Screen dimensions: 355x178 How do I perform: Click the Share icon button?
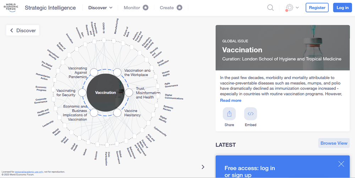[229, 114]
